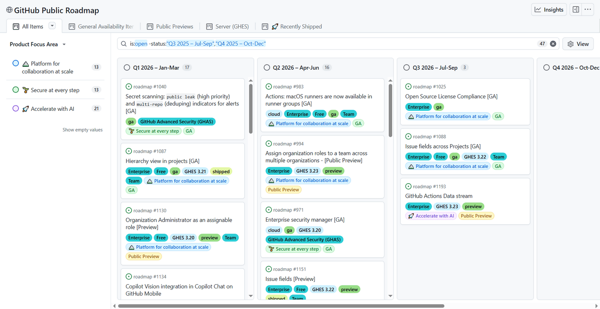
Task: Click GitHub Advanced Security label on roadmap #1040
Action: point(177,122)
